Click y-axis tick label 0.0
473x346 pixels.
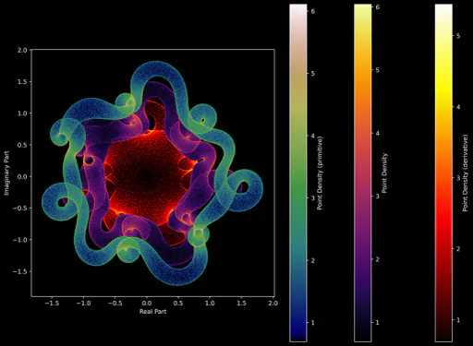(22, 177)
